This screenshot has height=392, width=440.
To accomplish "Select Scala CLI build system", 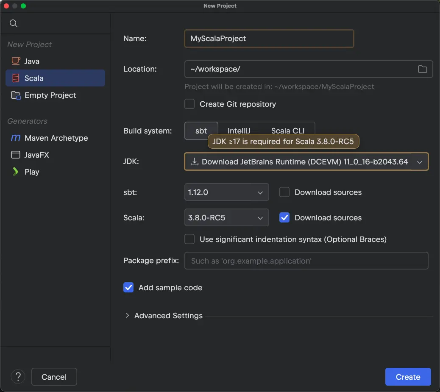I will [x=287, y=131].
